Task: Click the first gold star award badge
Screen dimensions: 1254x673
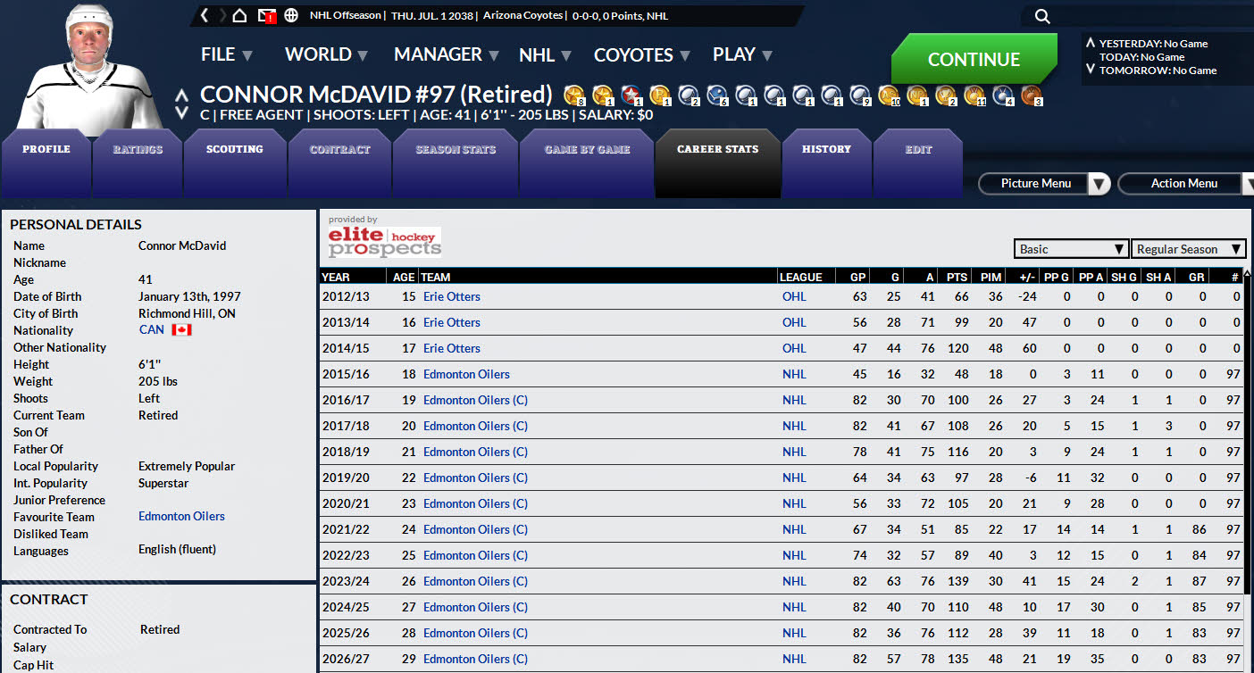Action: tap(574, 95)
